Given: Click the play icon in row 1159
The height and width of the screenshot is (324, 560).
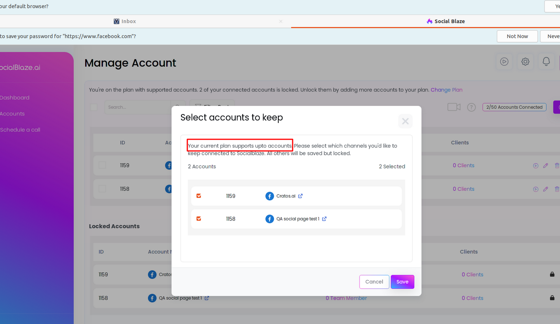Looking at the screenshot, I should point(536,166).
